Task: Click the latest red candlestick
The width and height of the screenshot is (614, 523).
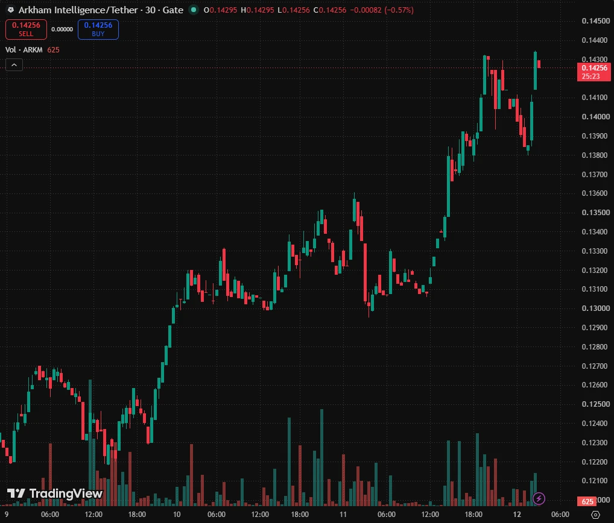Action: click(x=539, y=64)
